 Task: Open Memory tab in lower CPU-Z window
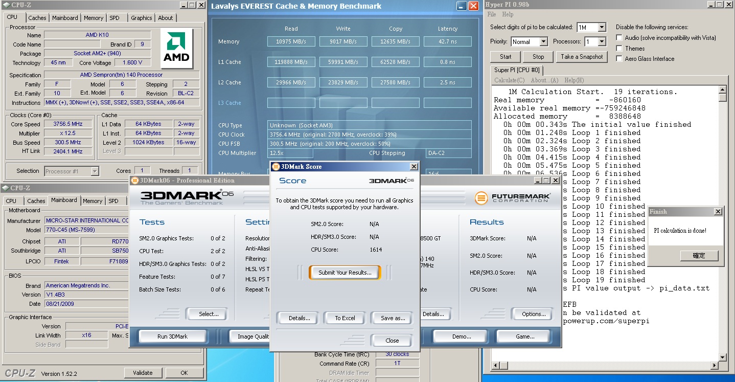pyautogui.click(x=93, y=201)
